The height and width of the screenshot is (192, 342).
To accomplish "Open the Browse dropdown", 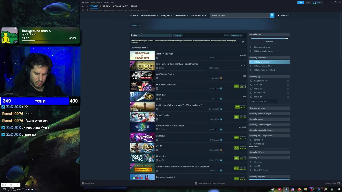I will [x=134, y=15].
